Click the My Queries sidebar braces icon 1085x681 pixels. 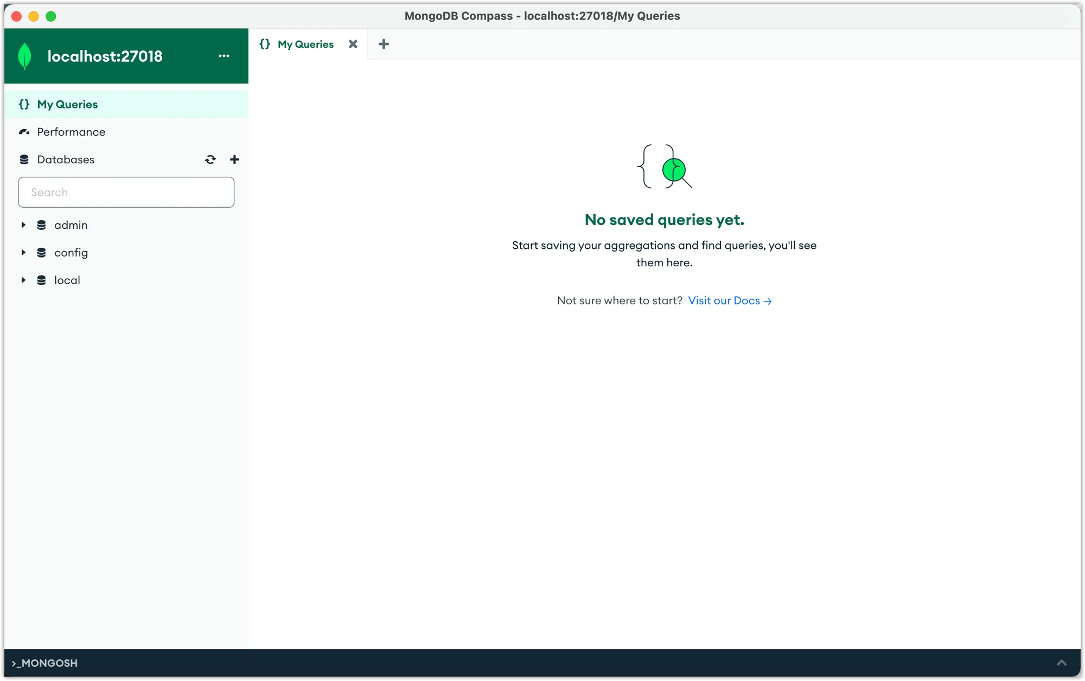tap(24, 104)
